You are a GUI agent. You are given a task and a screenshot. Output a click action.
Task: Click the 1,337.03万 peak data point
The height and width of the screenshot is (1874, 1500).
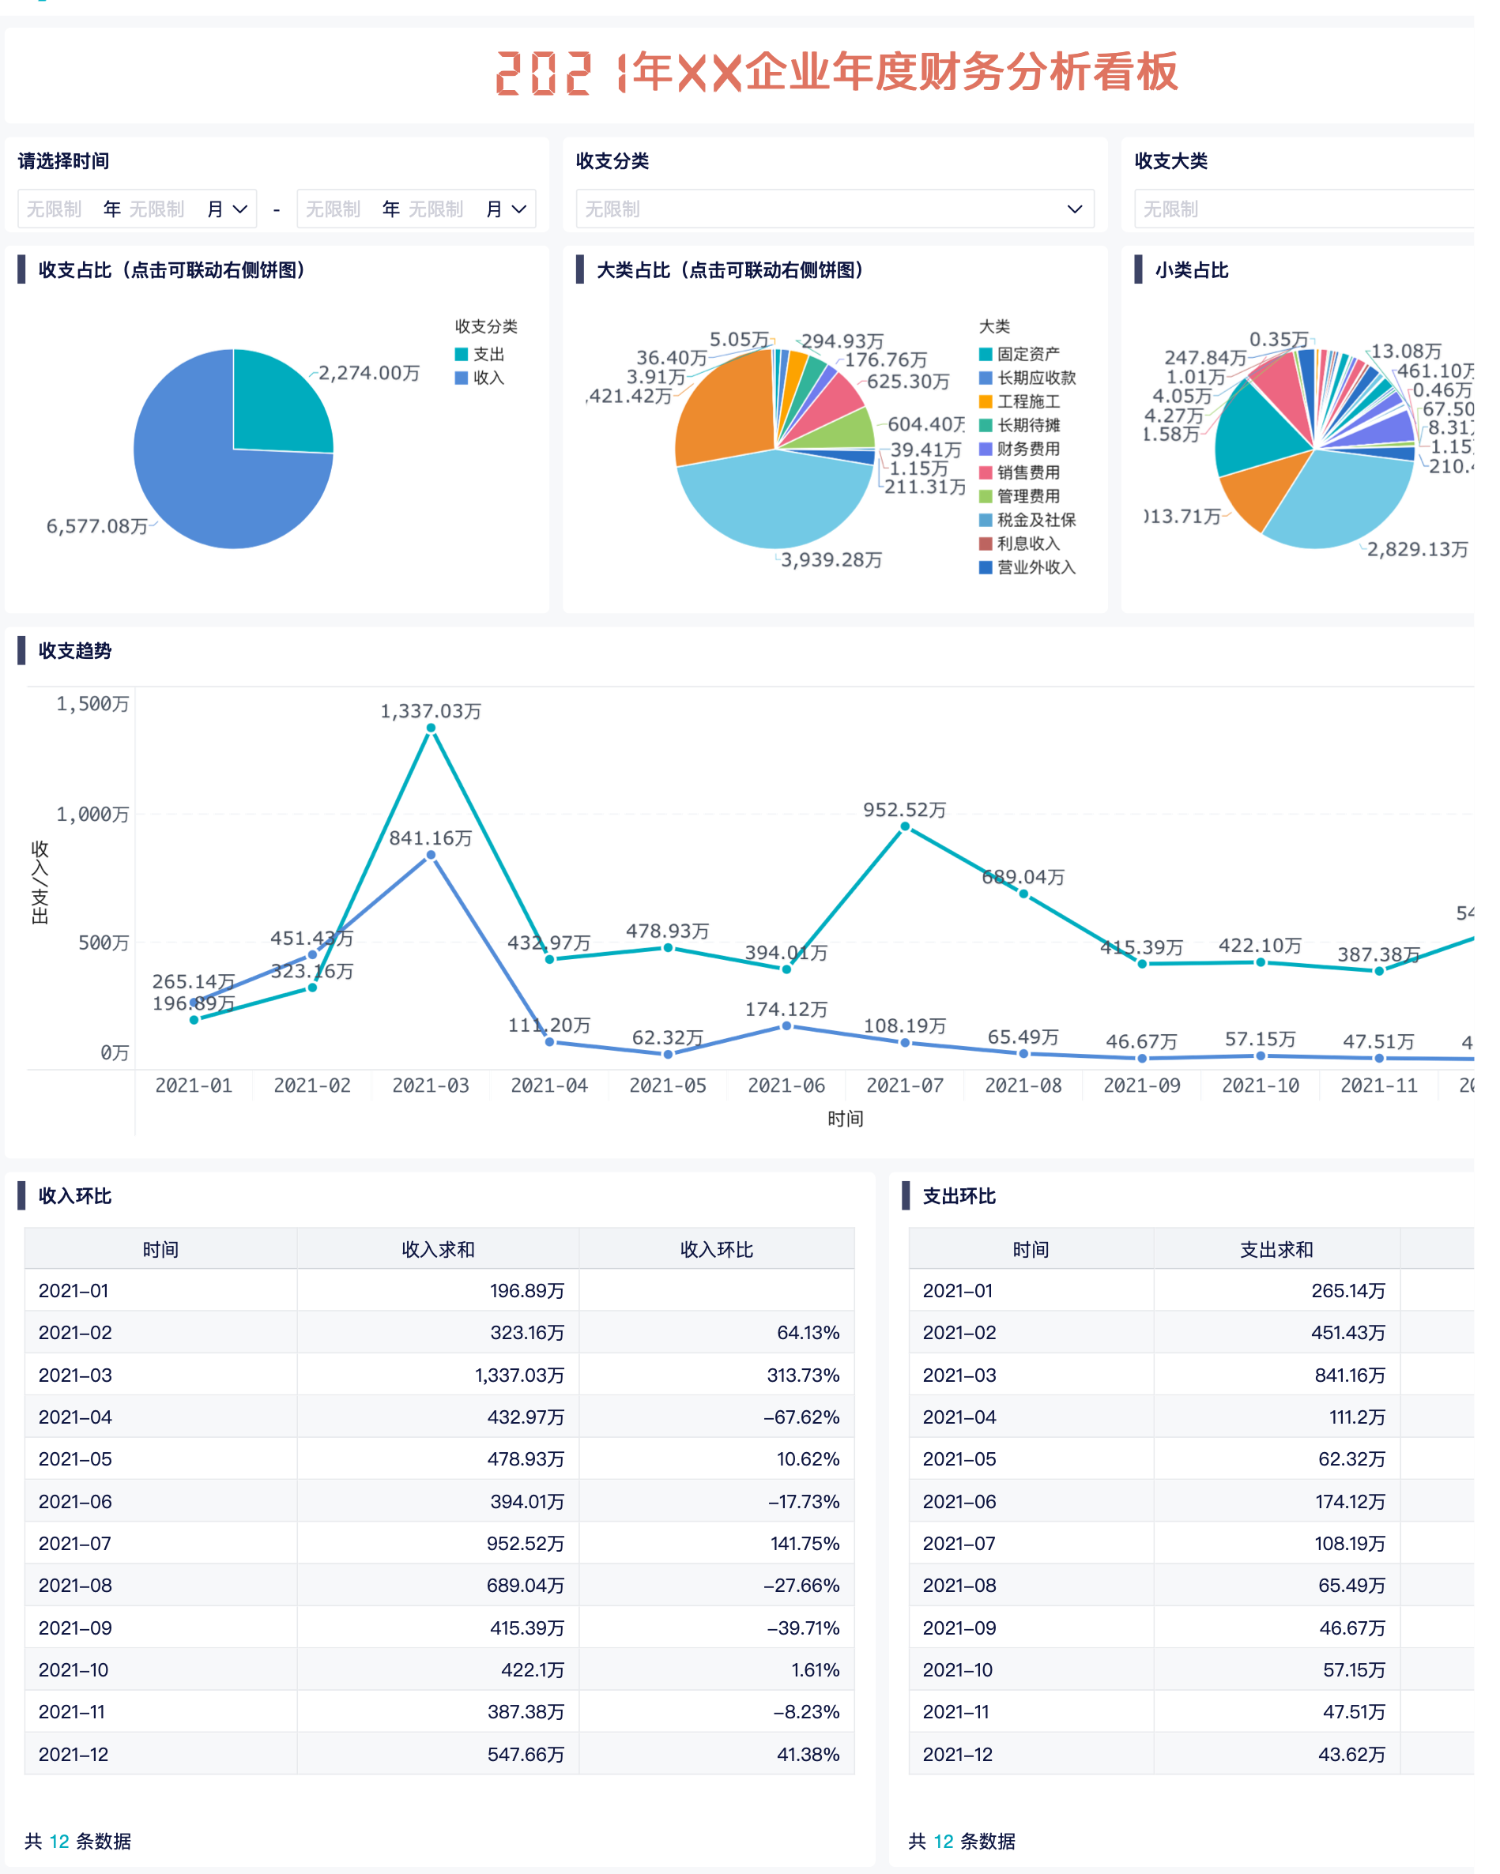pos(431,728)
